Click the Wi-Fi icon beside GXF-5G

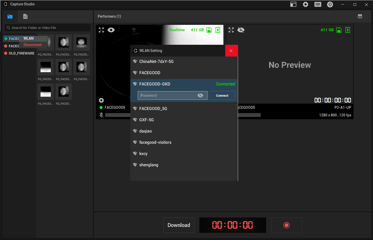(135, 120)
